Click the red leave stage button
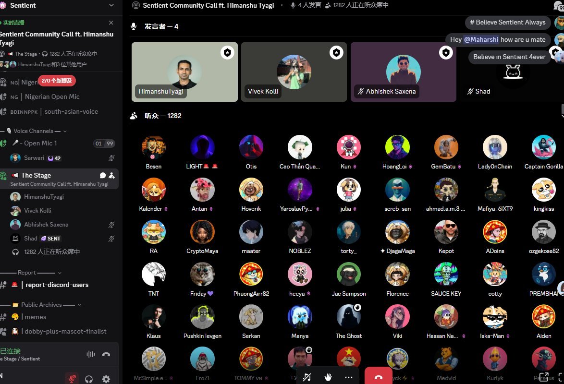Viewport: 564px width, 384px height. tap(379, 376)
